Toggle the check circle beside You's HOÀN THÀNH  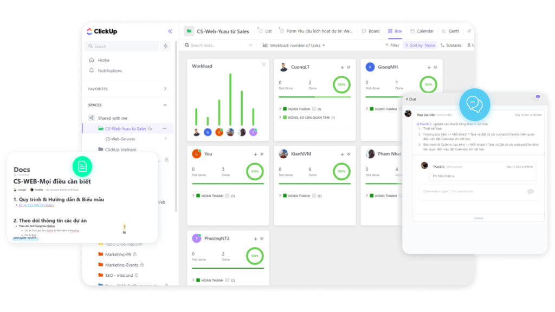227,196
